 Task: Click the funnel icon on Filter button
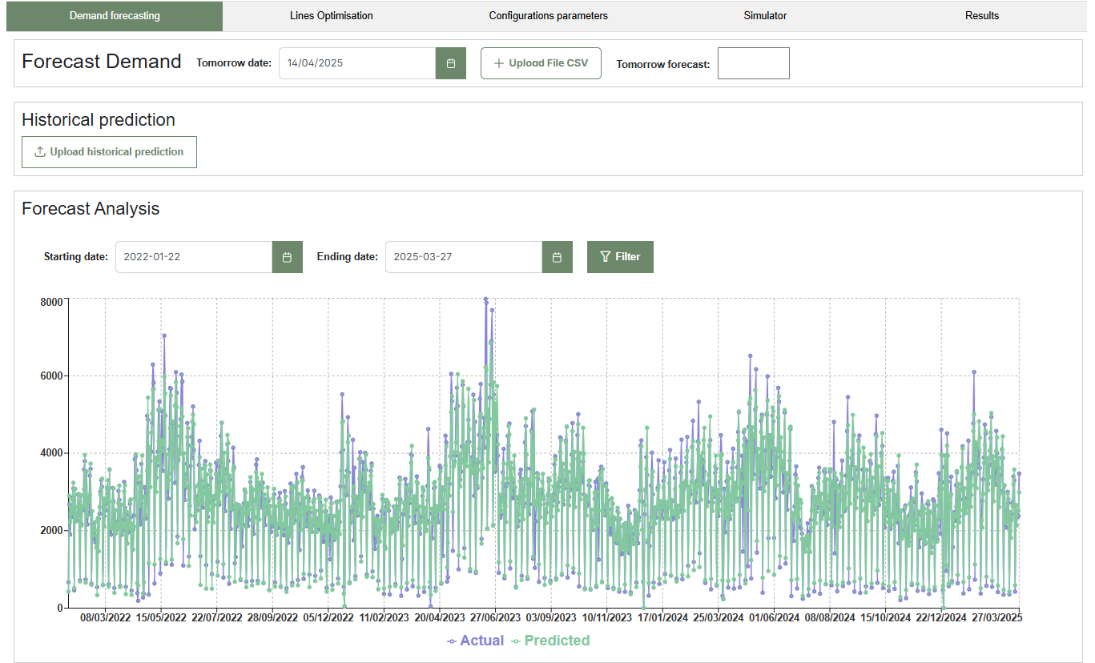(606, 257)
